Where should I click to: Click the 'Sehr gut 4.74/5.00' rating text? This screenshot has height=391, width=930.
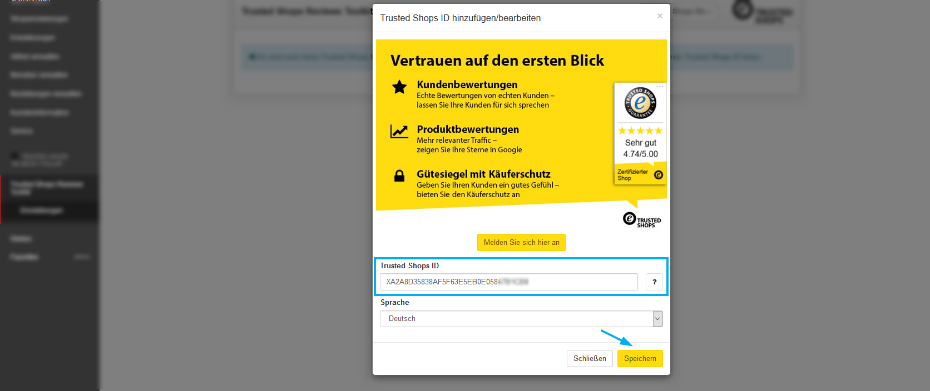click(640, 148)
